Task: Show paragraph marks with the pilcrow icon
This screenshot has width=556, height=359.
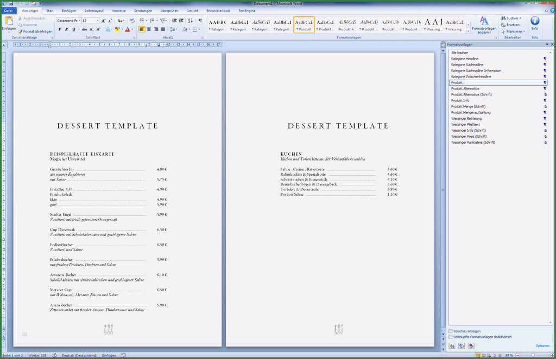Action: (200, 21)
